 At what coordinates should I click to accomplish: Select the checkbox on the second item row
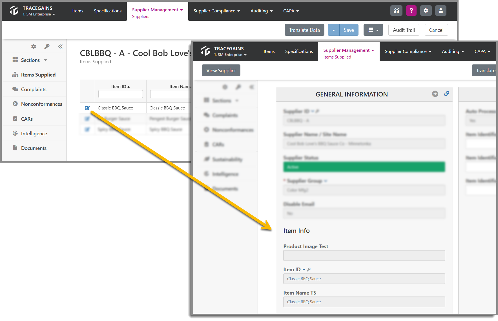[x=87, y=119]
